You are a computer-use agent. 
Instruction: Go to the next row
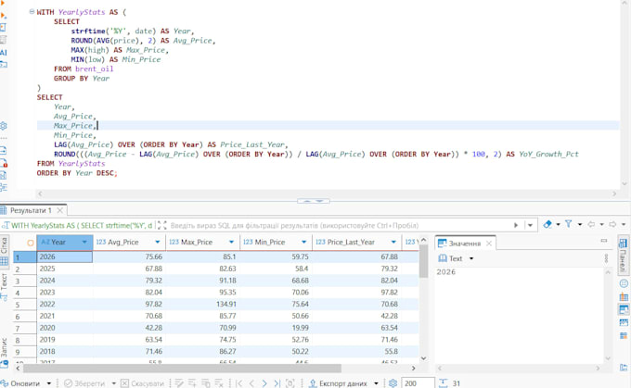264,383
